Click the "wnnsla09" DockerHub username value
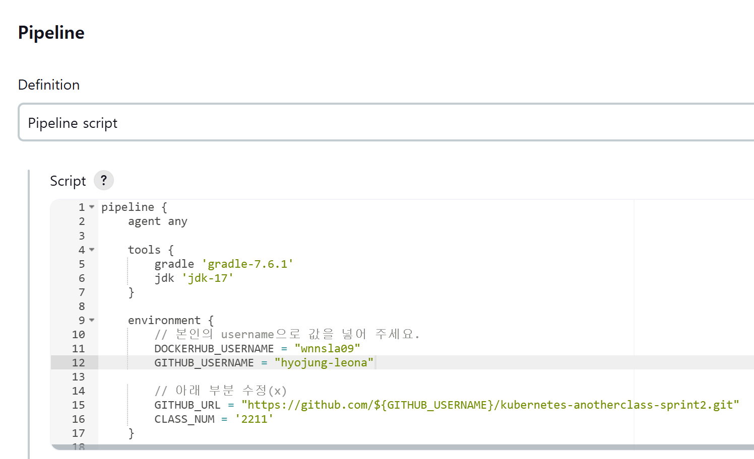The width and height of the screenshot is (754, 459). [327, 349]
